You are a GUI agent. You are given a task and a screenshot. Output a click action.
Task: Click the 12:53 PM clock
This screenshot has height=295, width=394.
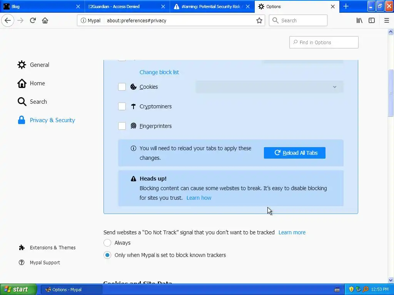coord(380,290)
